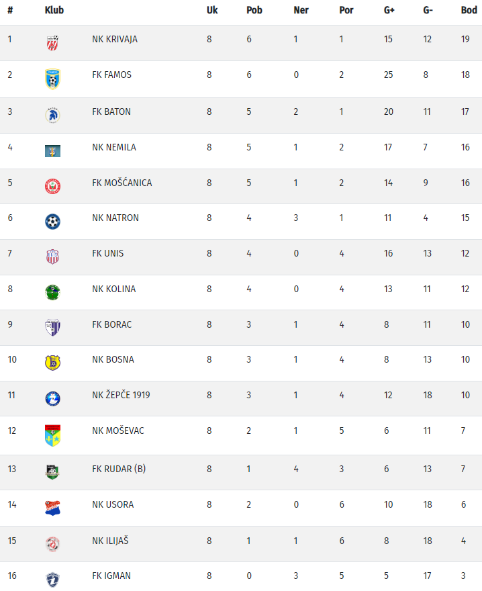482x591 pixels.
Task: Click the NK Usora club crest
Action: [x=52, y=508]
